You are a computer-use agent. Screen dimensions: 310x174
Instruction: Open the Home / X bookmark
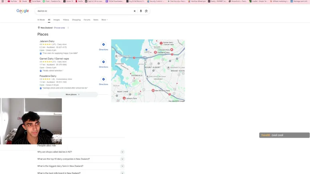point(68,1)
